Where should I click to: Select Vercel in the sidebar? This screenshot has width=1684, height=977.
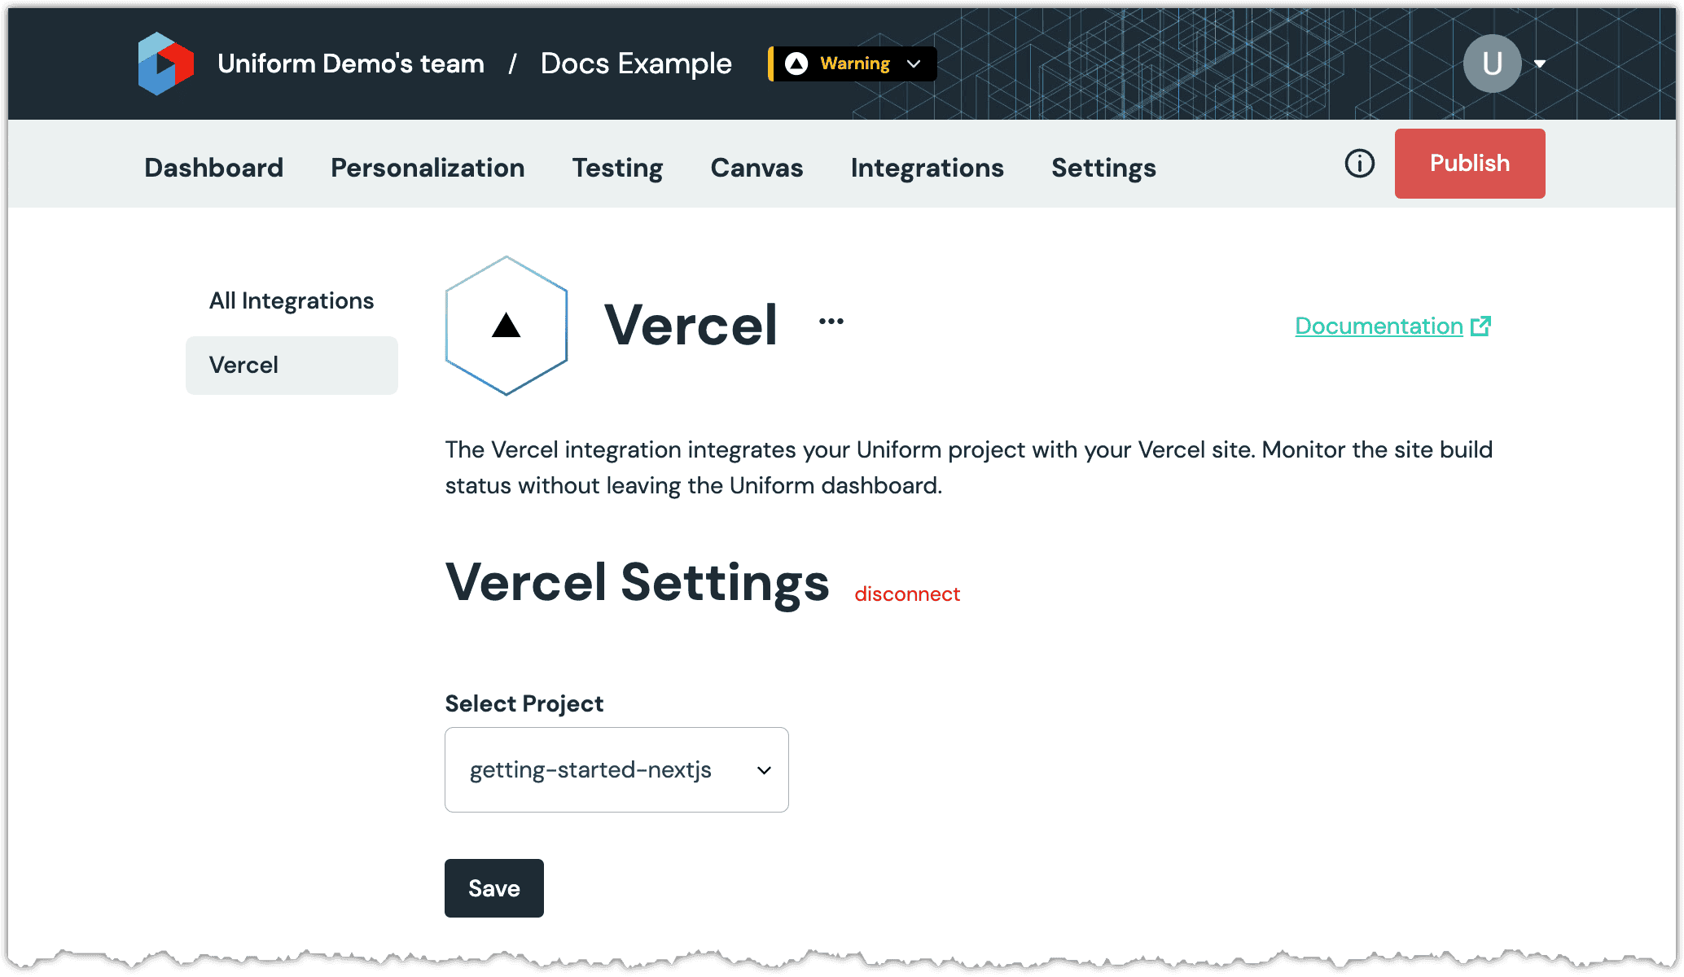292,366
